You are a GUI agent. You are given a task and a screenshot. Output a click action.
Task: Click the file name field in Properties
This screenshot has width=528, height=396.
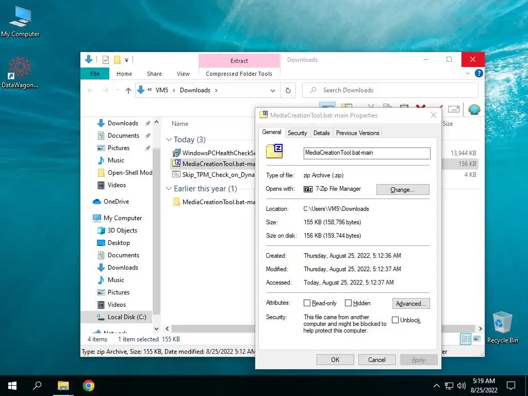(367, 153)
